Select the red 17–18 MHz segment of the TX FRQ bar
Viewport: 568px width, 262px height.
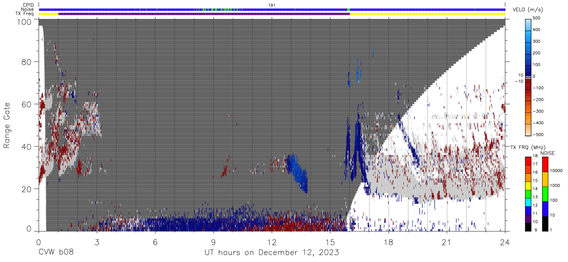pos(528,160)
